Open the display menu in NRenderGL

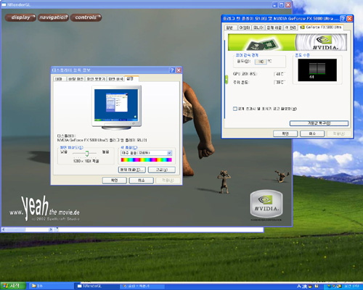[x=20, y=17]
